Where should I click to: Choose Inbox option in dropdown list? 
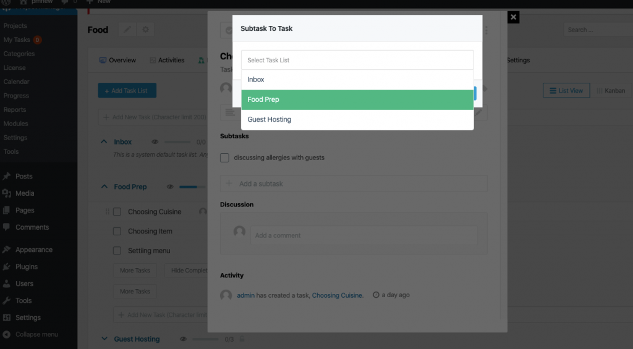[x=357, y=80]
